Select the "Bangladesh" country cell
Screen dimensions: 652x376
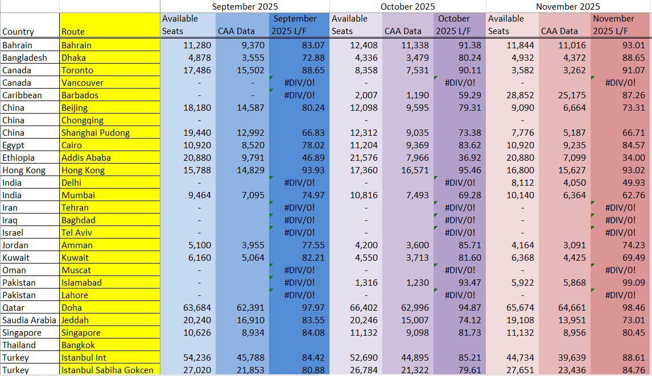pos(30,58)
